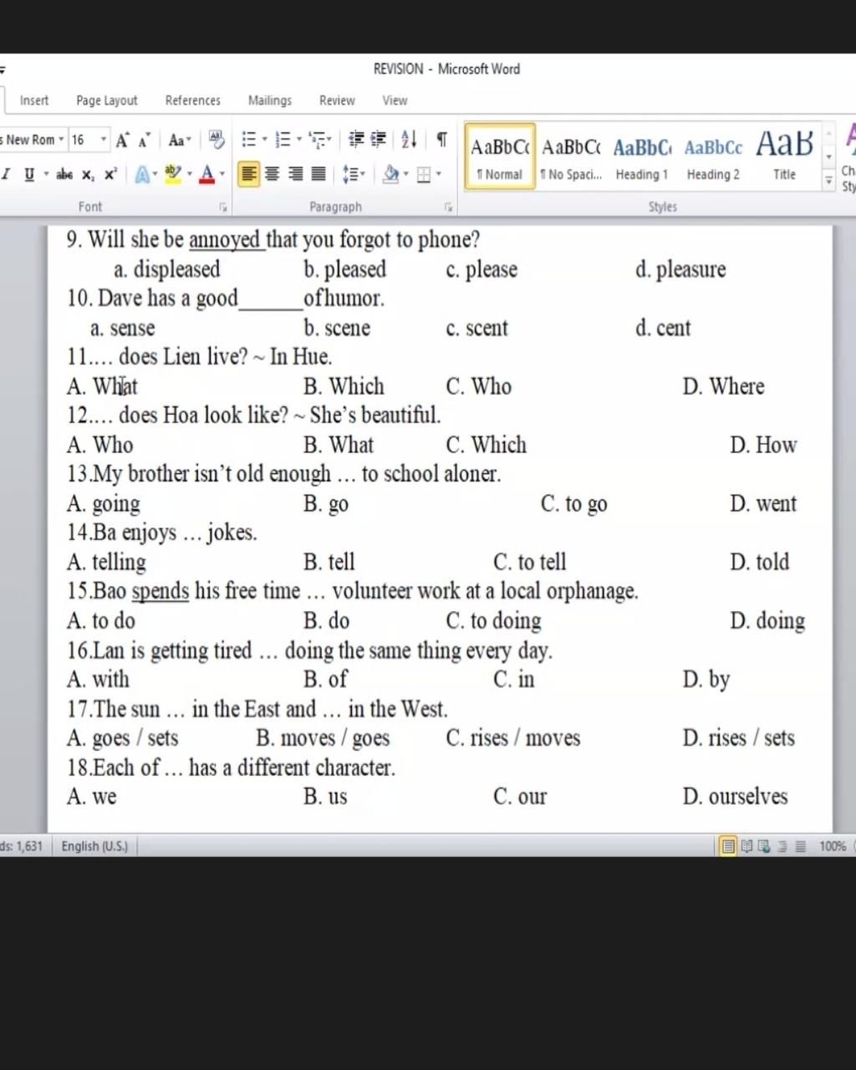Click the Grow Font icon

tap(122, 140)
